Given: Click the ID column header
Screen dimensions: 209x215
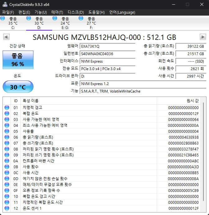Looking at the screenshot, I should coord(16,101).
